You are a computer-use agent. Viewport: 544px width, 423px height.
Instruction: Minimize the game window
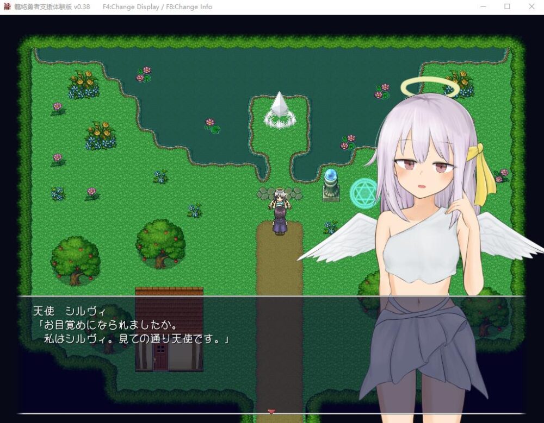coord(483,7)
